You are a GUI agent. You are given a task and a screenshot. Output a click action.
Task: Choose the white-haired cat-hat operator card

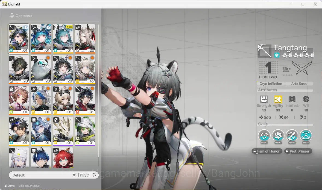pos(19,158)
